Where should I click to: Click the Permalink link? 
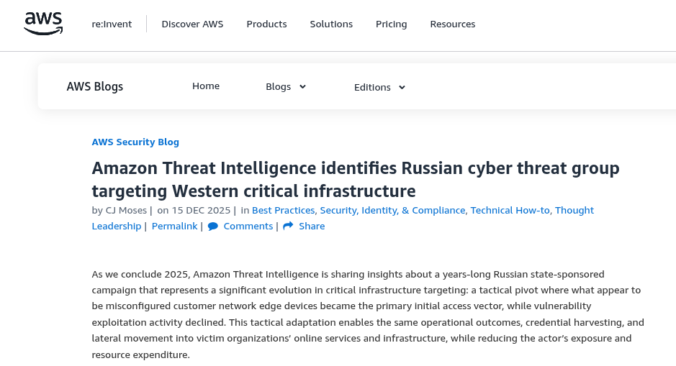click(174, 227)
